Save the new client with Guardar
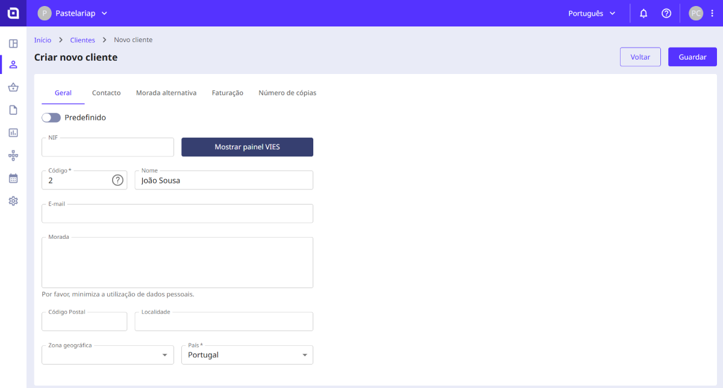This screenshot has height=388, width=723. 692,57
